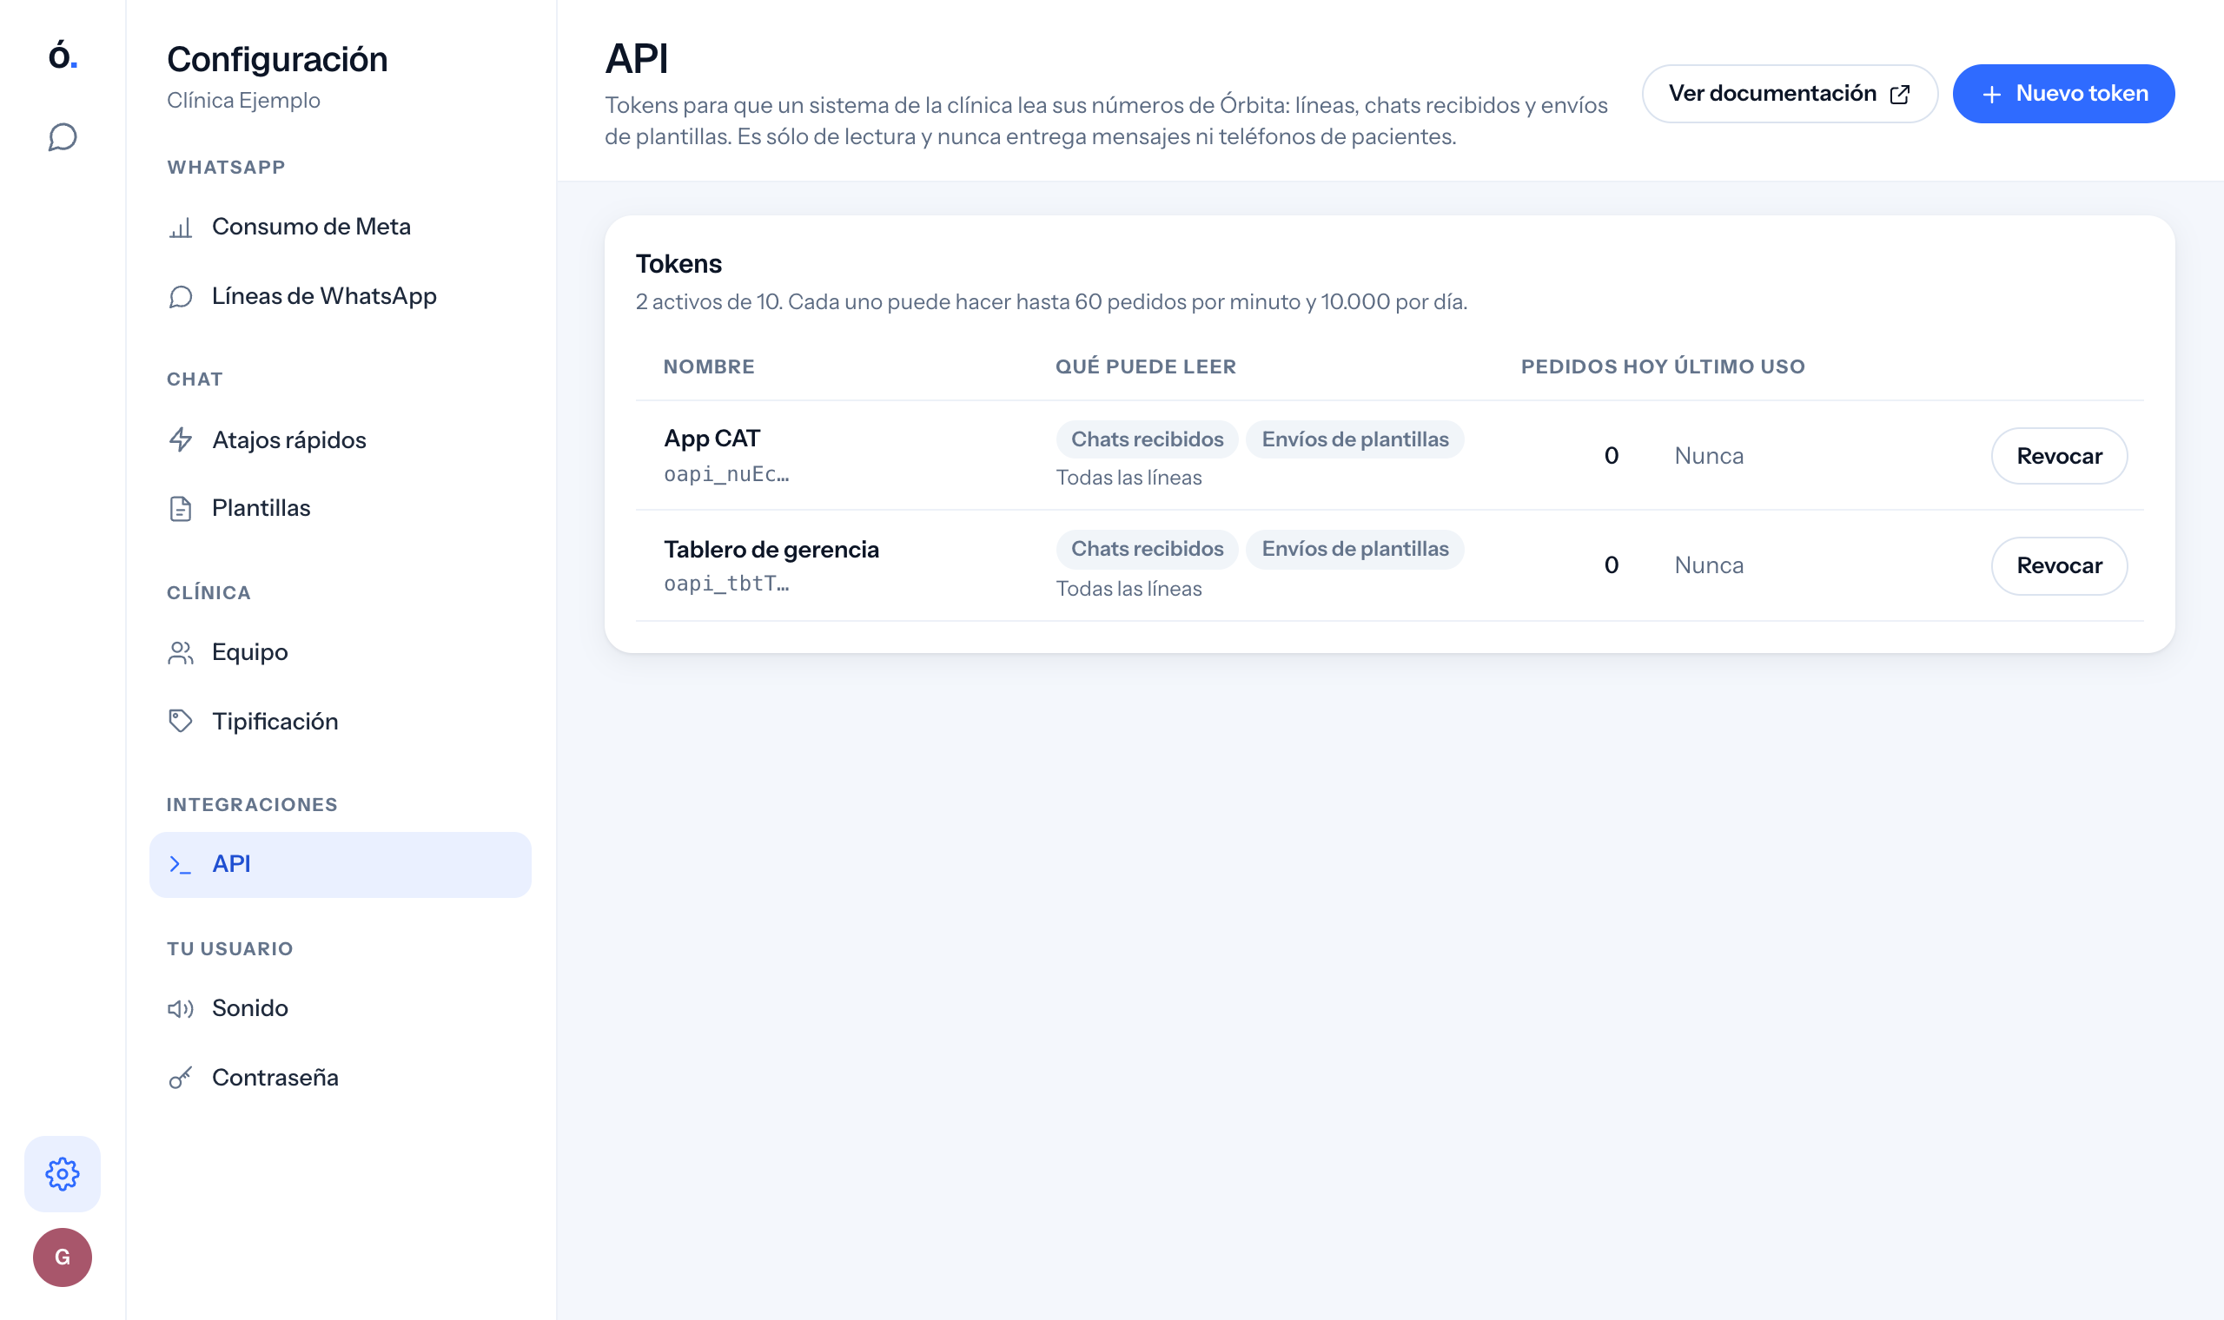Click the external link icon in Ver documentación

(1899, 95)
